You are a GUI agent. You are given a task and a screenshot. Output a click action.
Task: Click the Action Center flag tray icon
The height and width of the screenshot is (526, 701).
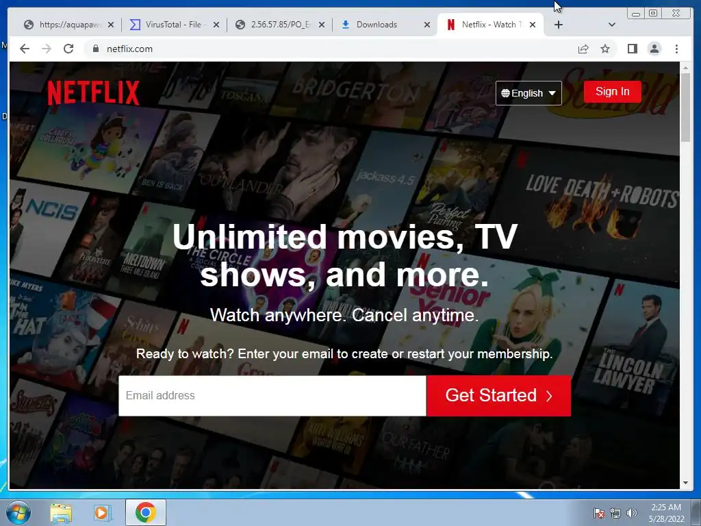598,513
